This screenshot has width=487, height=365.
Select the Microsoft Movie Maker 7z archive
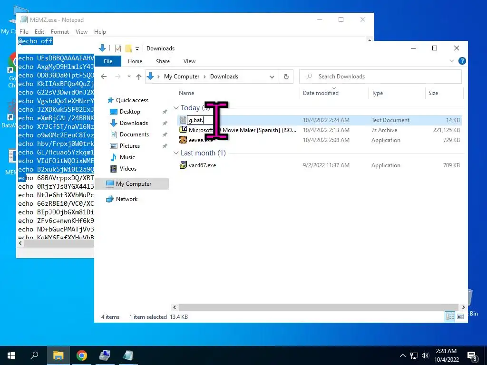click(x=242, y=130)
